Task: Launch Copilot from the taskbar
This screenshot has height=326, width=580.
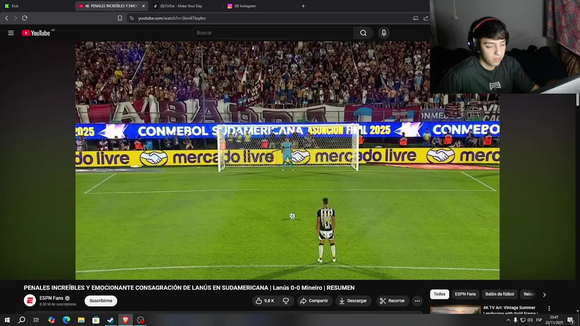Action: (x=51, y=320)
